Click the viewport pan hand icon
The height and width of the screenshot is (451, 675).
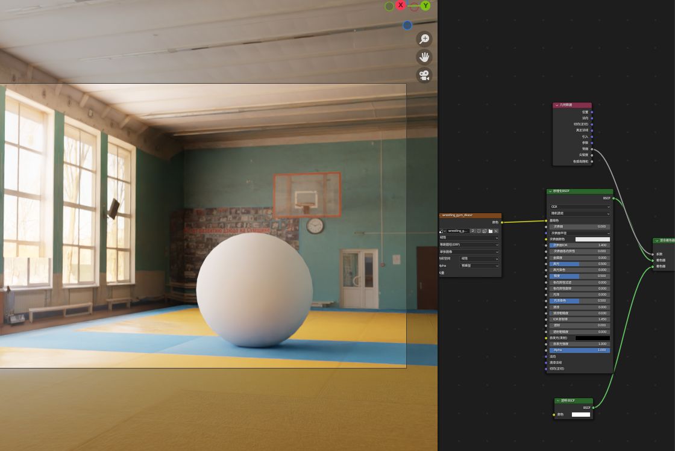[424, 57]
